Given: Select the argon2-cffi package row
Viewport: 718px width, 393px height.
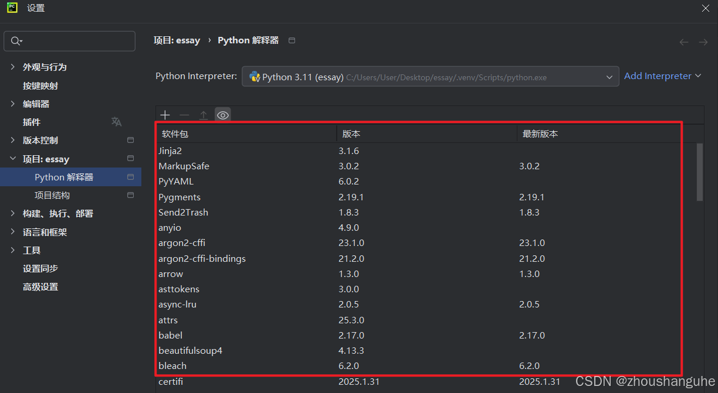Looking at the screenshot, I should coord(425,242).
